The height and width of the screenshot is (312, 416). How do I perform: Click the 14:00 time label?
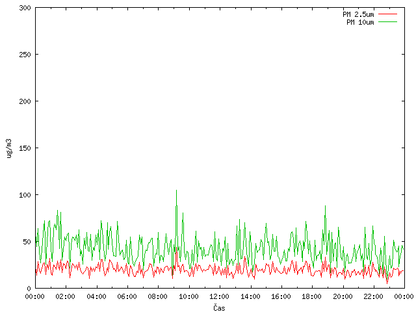[250, 296]
